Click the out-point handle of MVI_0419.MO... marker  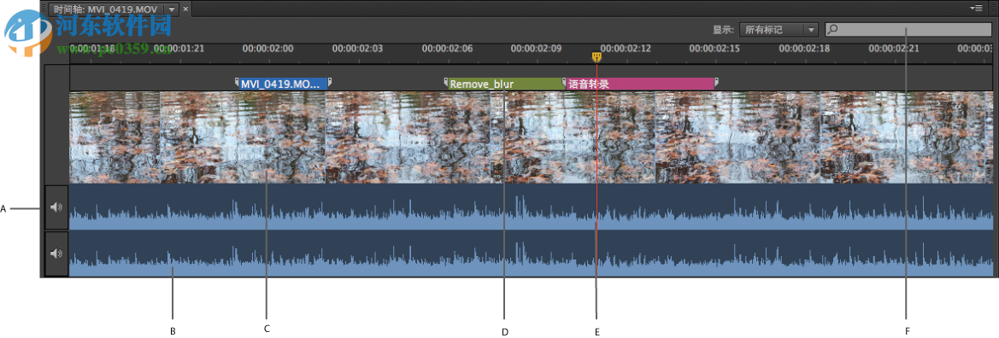(330, 81)
